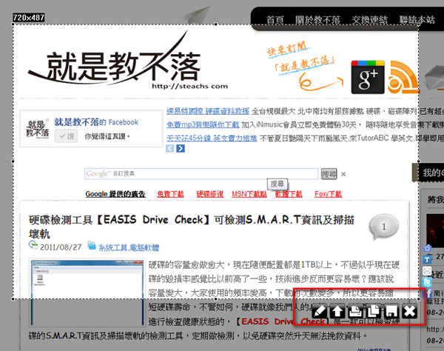Click the 搜尋 search button
This screenshot has height=351, width=444.
(329, 174)
